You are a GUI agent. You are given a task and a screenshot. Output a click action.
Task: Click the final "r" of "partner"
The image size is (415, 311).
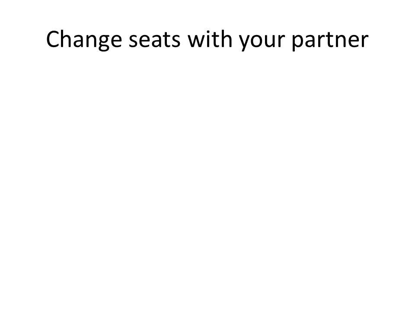(x=364, y=41)
